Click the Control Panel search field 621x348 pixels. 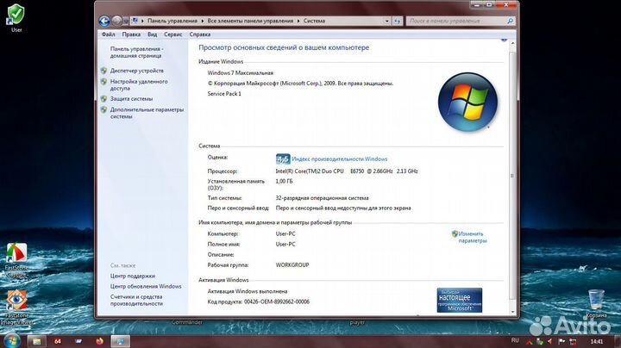(x=456, y=21)
